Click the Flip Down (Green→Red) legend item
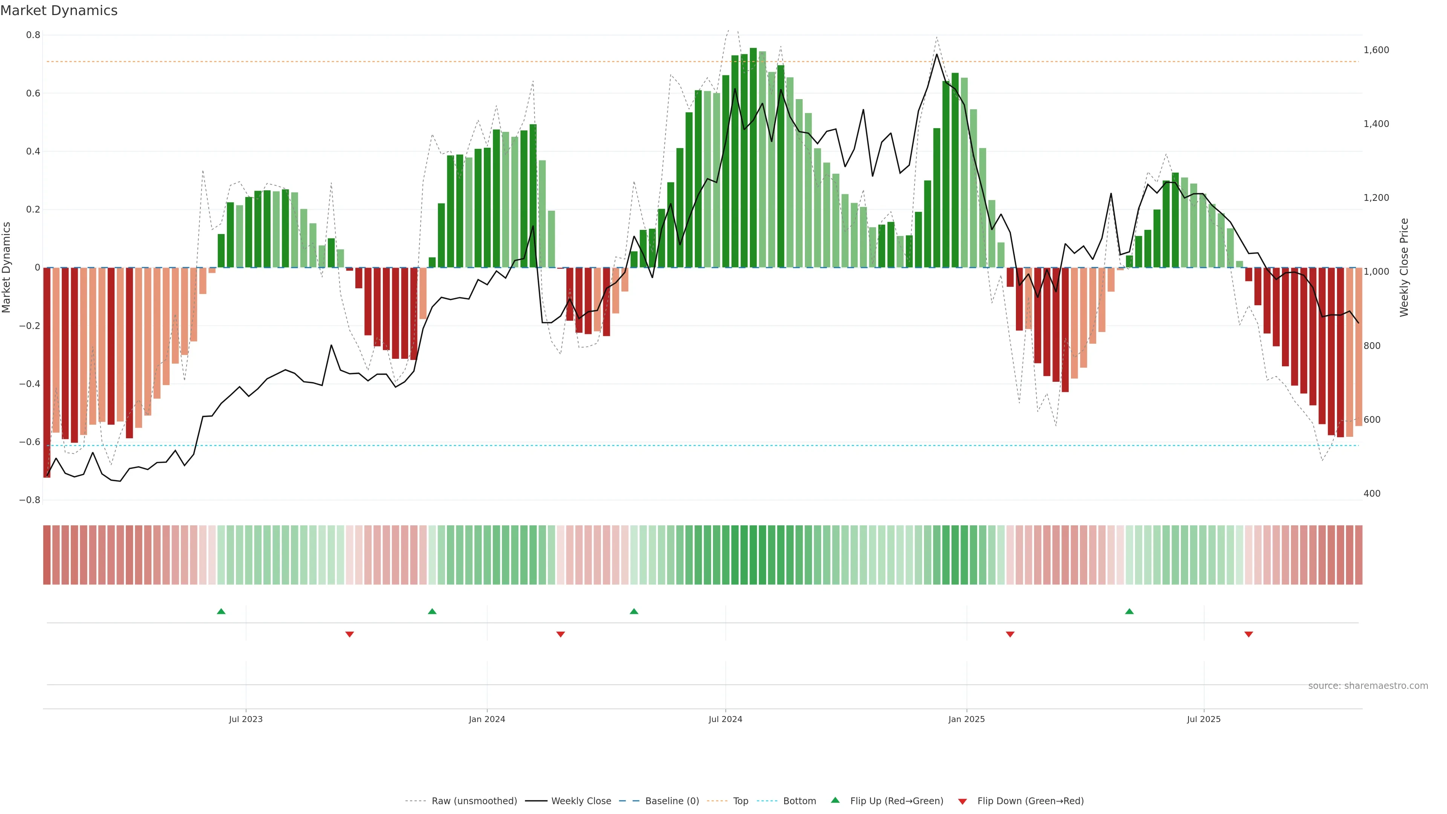The height and width of the screenshot is (814, 1447). (1030, 801)
